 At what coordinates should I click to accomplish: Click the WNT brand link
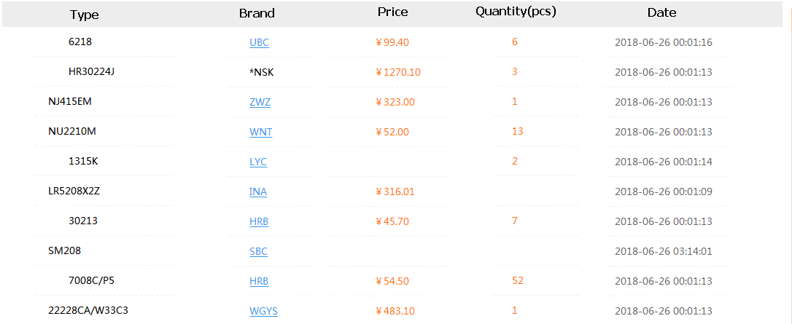[260, 132]
